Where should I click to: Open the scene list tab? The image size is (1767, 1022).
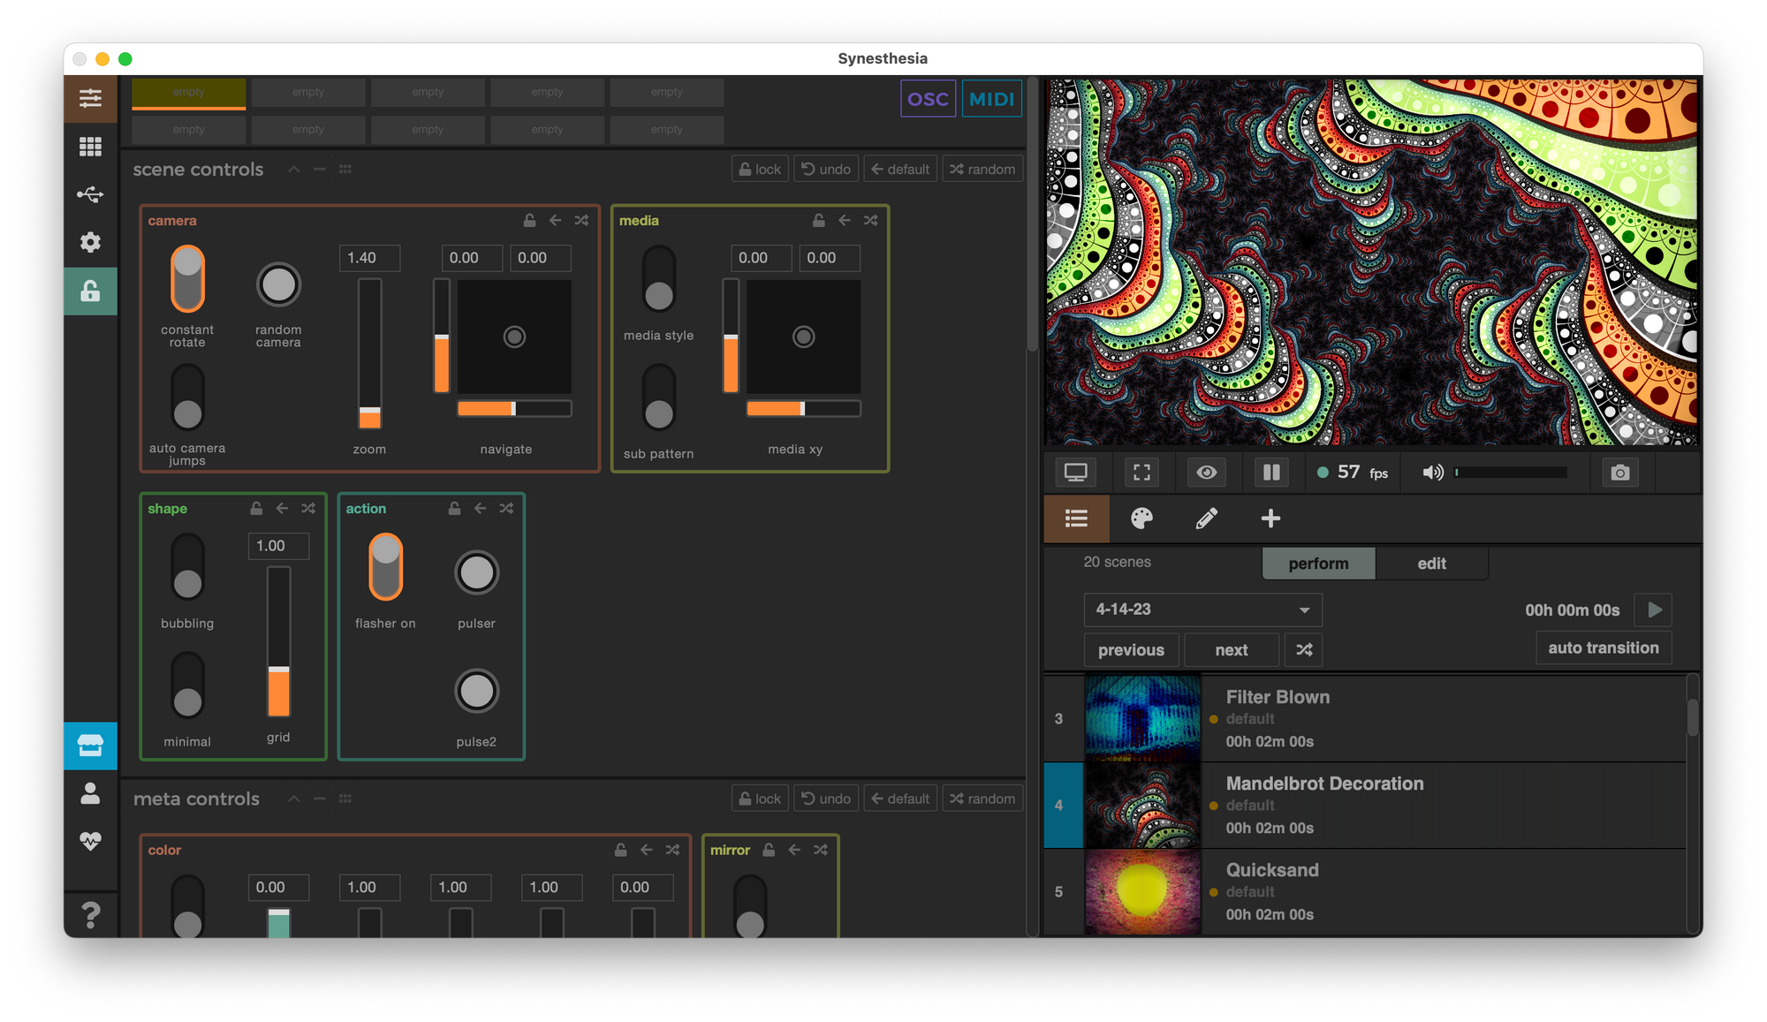point(1076,519)
